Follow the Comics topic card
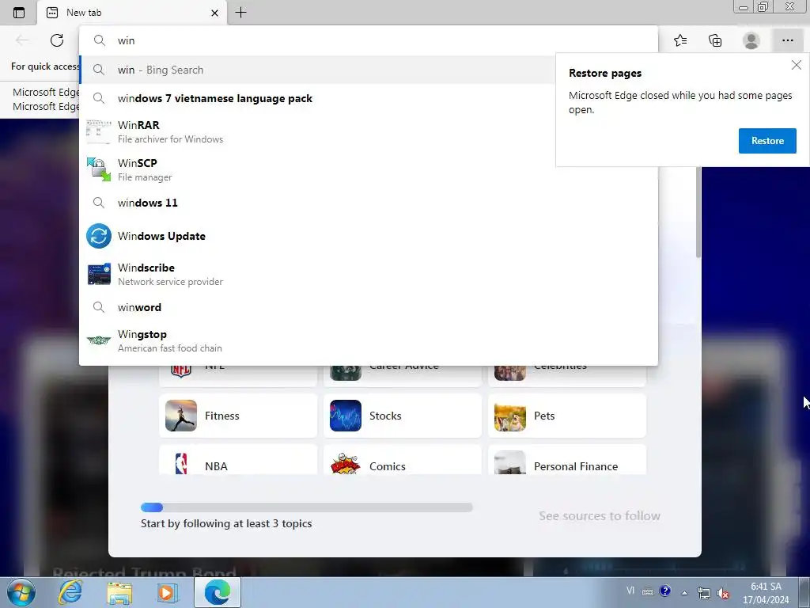810x608 pixels. tap(403, 460)
